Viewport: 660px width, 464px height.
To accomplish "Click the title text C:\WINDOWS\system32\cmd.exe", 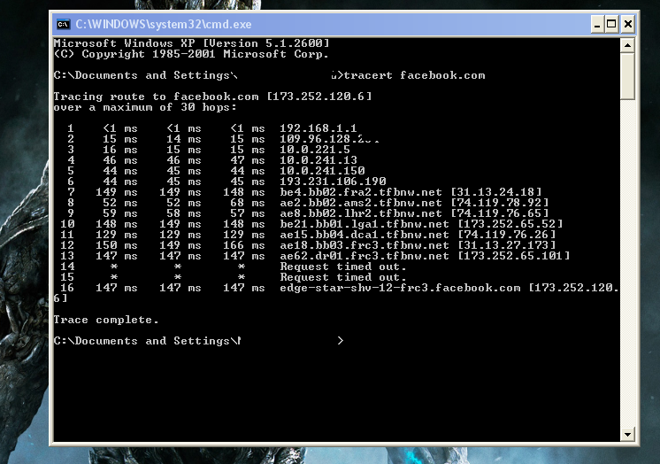I will click(x=164, y=25).
